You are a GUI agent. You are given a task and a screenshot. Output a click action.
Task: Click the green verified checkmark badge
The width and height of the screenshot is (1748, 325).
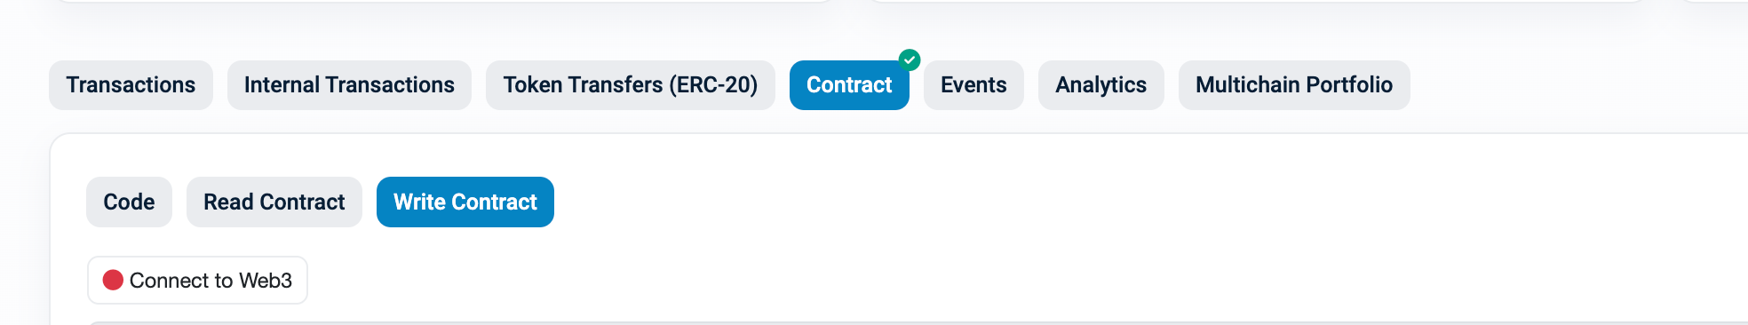tap(909, 60)
